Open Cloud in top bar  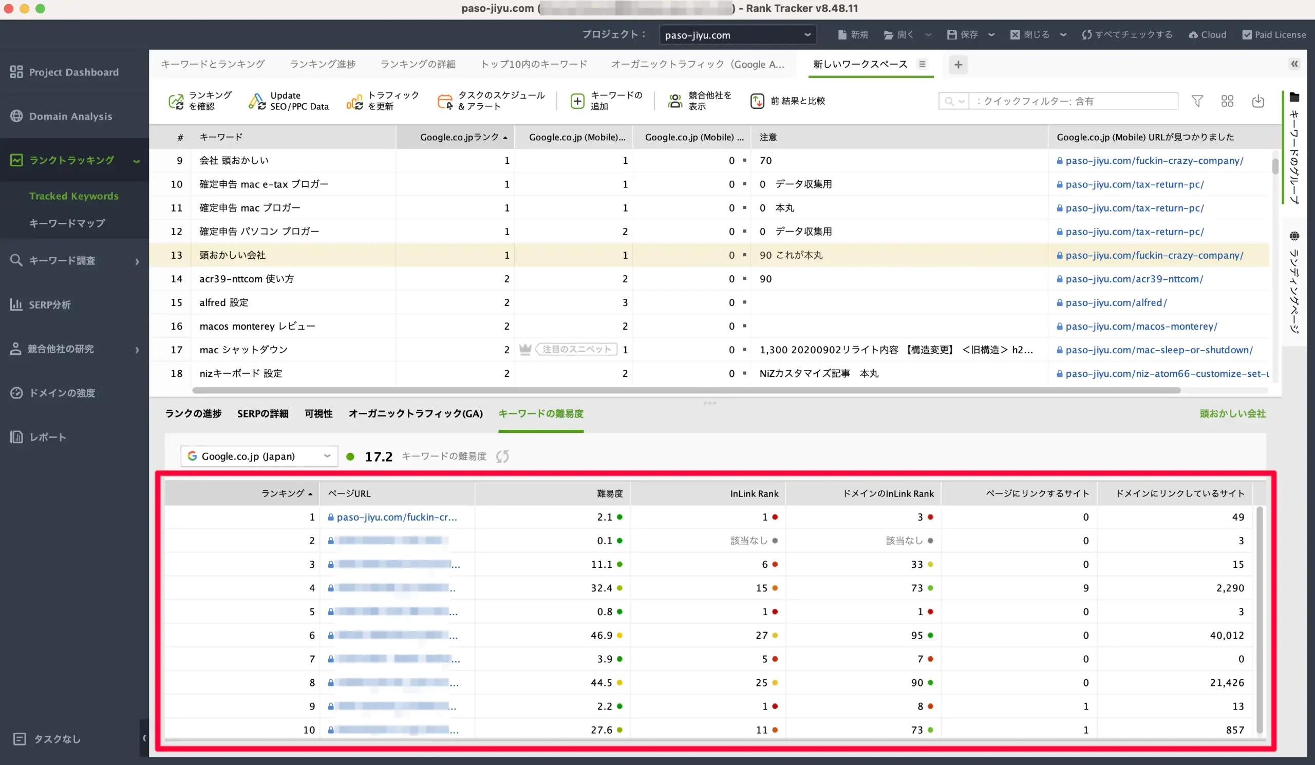point(1208,34)
